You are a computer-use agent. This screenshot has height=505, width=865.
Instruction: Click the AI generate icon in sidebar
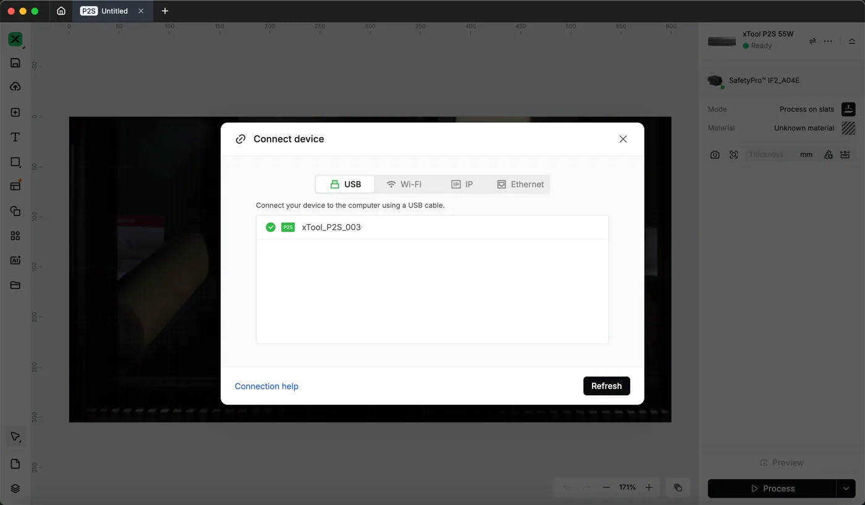(15, 261)
